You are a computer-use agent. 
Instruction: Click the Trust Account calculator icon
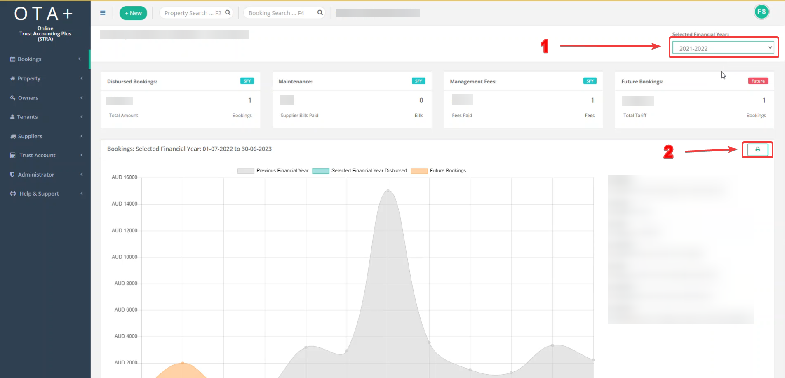pyautogui.click(x=13, y=155)
